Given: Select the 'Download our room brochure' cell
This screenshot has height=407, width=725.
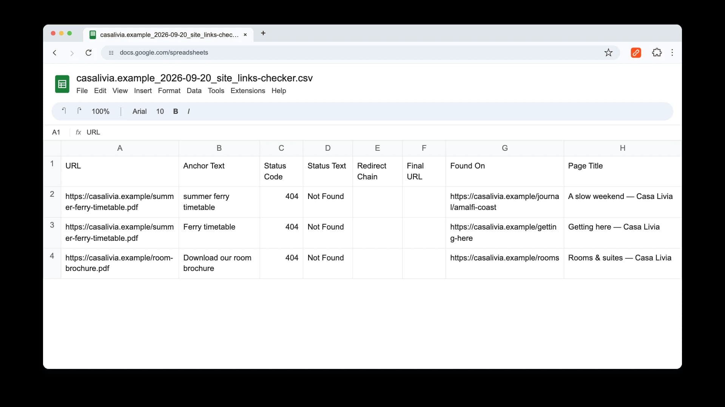Looking at the screenshot, I should 219,263.
